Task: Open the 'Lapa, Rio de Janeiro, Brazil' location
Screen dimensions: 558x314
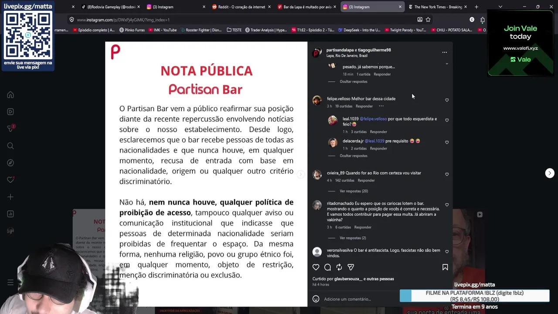Action: [347, 56]
